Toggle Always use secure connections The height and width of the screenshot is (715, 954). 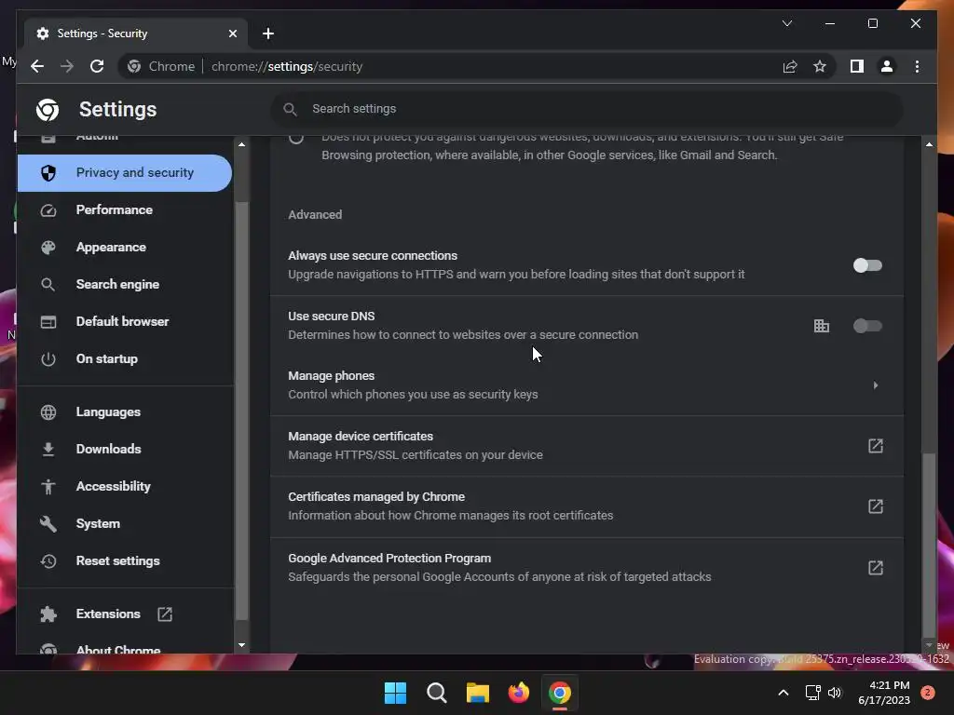point(867,265)
